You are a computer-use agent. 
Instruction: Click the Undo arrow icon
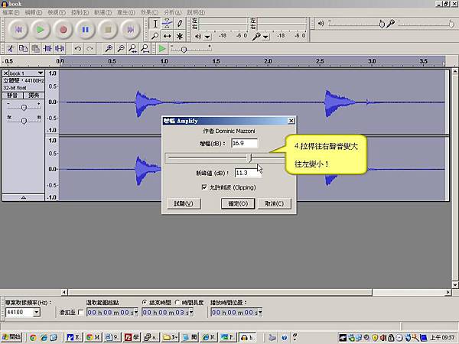tap(78, 49)
